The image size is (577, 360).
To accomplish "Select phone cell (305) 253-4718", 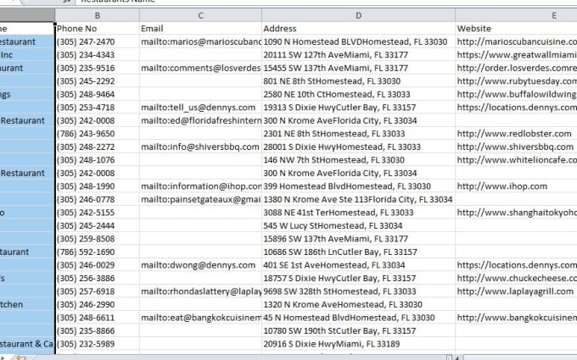I will click(x=97, y=108).
